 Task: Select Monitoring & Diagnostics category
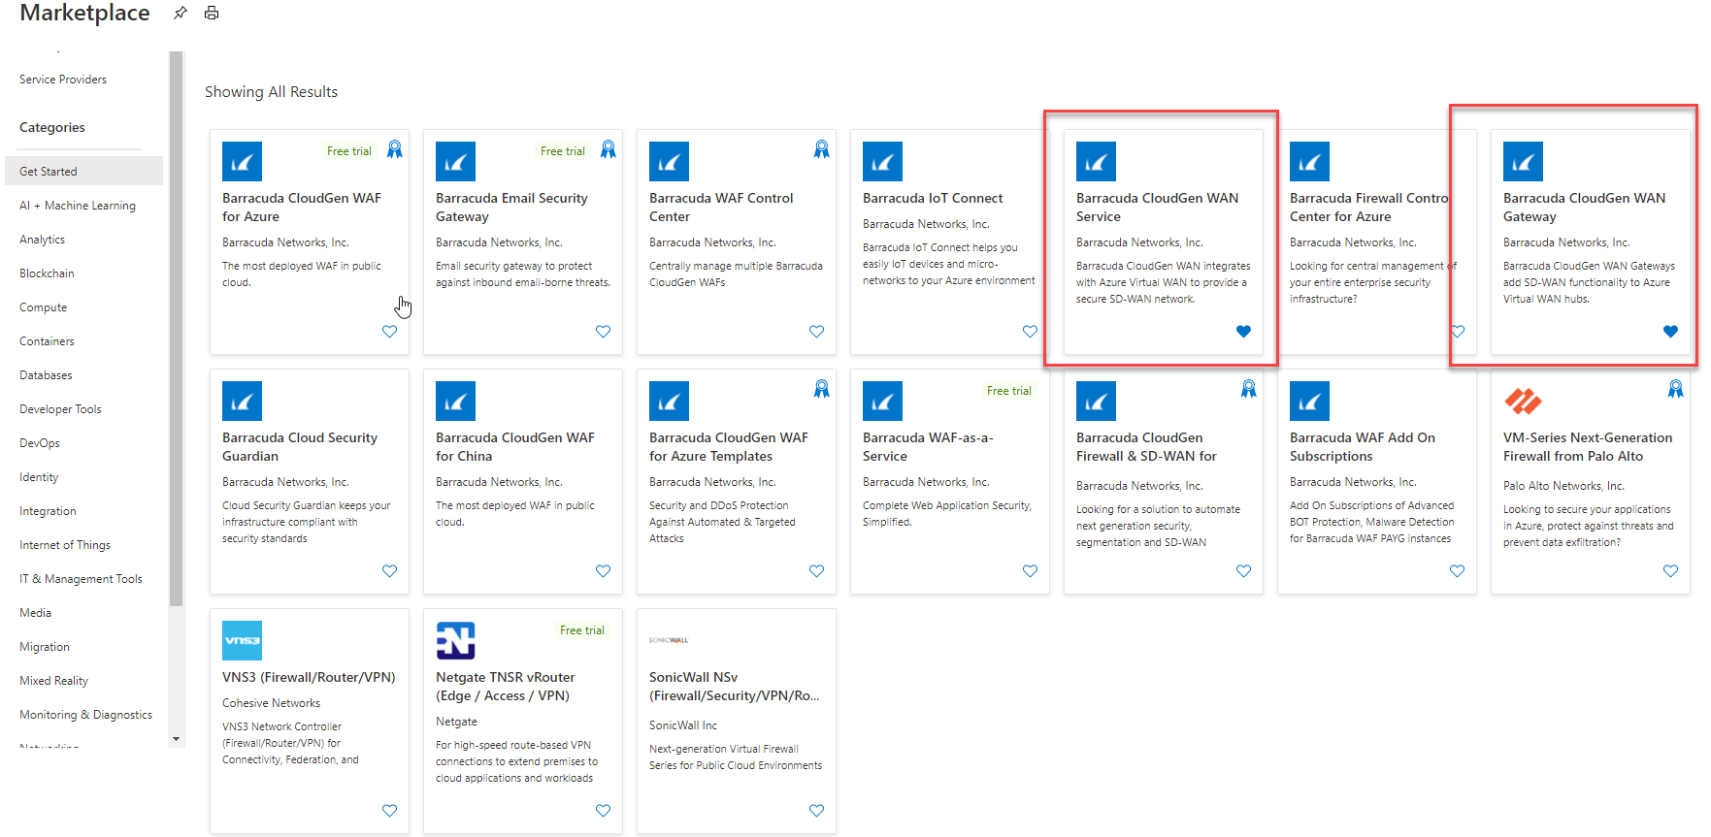coord(85,715)
